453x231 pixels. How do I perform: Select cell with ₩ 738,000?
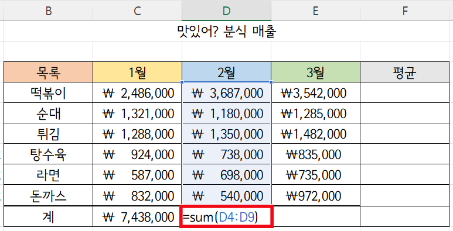[226, 154]
